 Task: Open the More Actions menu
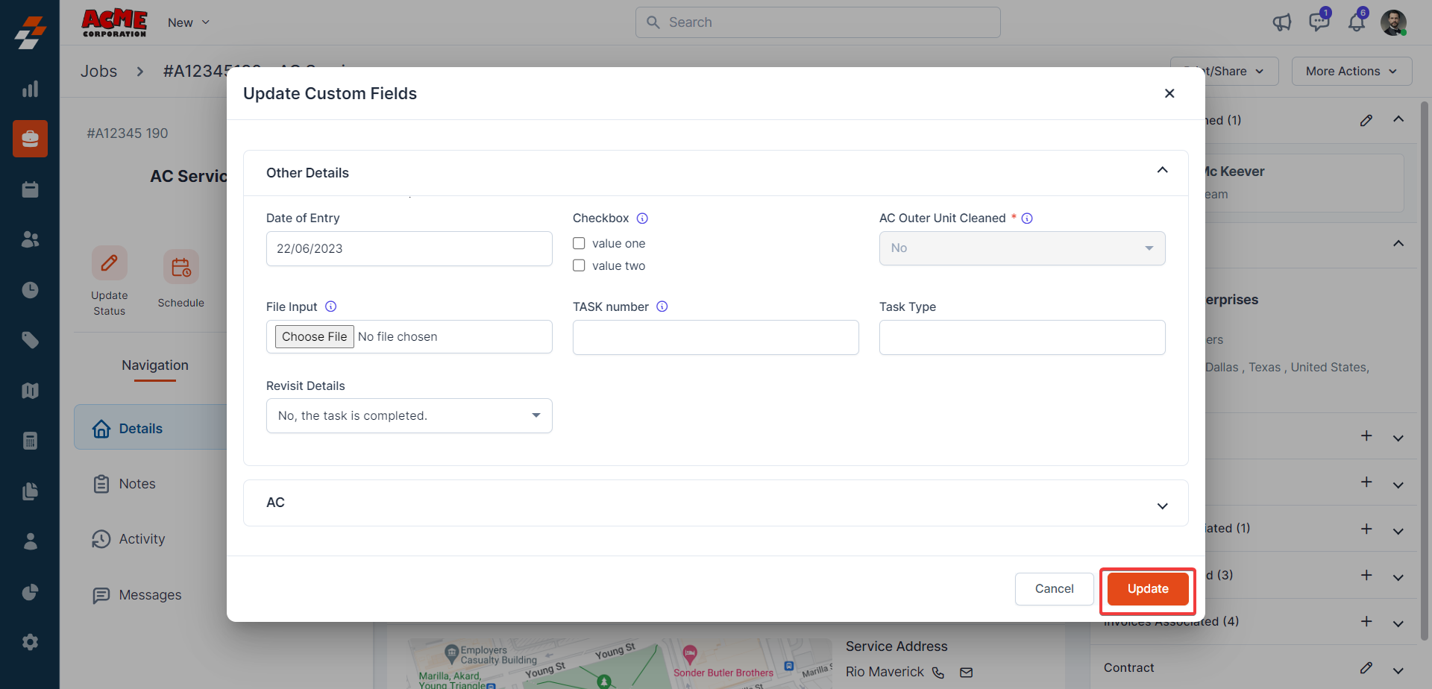[x=1351, y=72]
